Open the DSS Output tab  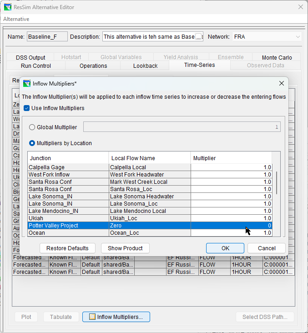pos(30,58)
